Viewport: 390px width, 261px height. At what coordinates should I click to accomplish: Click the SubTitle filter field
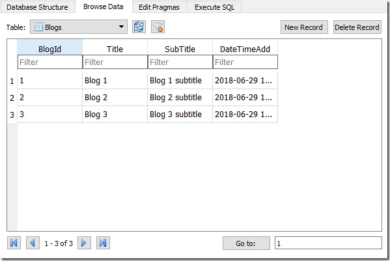click(x=180, y=62)
